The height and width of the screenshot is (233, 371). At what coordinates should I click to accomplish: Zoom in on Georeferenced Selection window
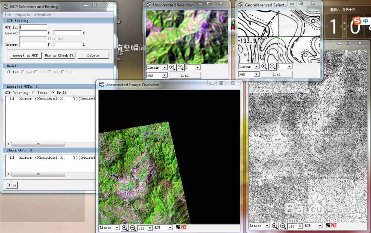tap(264, 67)
